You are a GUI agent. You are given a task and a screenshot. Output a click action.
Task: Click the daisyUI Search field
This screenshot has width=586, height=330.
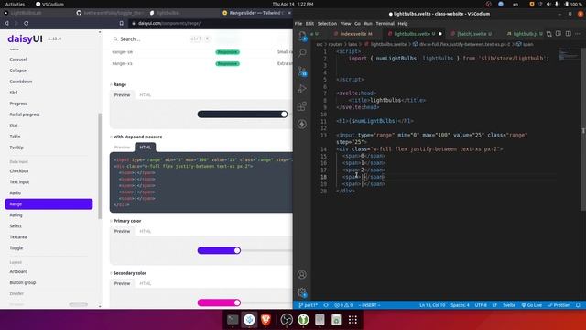tap(161, 38)
